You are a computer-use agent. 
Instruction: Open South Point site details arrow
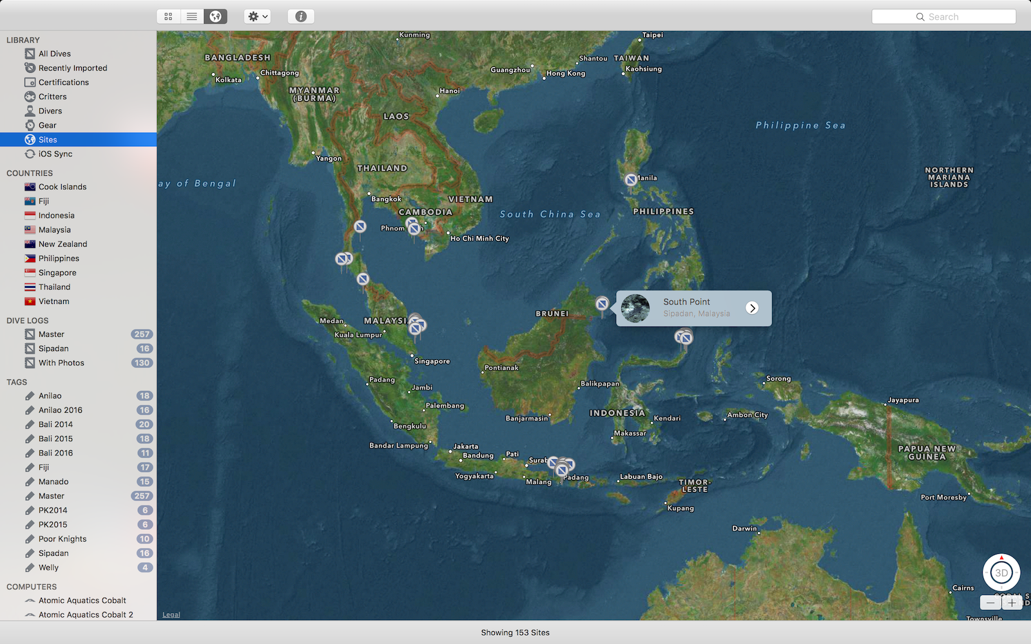[752, 308]
